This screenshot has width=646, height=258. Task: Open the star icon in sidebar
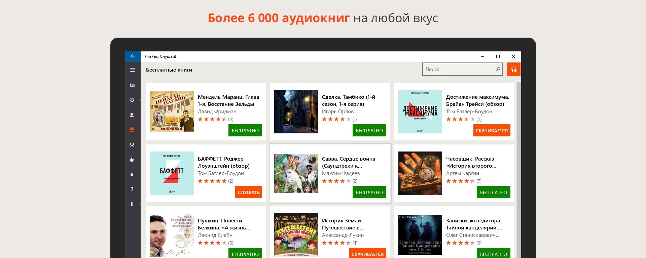coord(132,174)
